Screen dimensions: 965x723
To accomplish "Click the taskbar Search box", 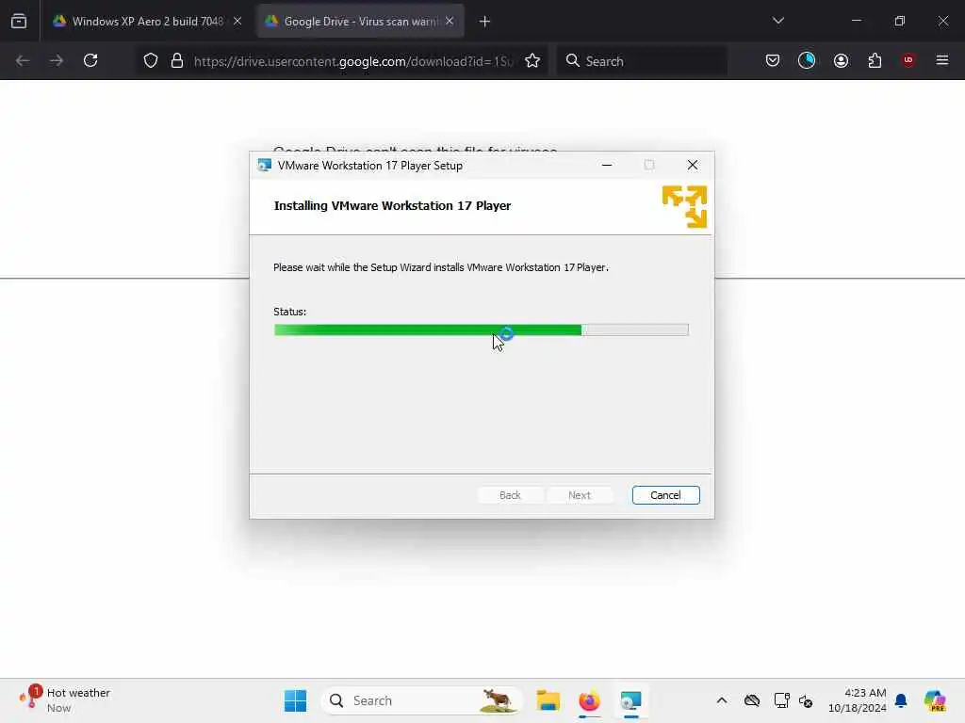I will pos(421,700).
